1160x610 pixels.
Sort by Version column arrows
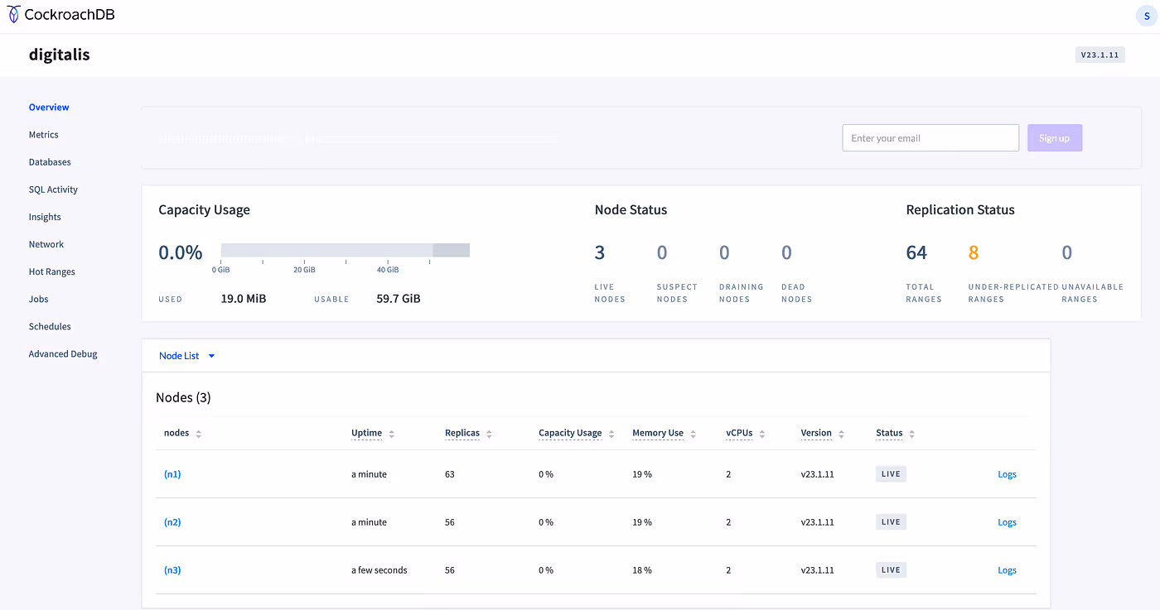pyautogui.click(x=841, y=434)
